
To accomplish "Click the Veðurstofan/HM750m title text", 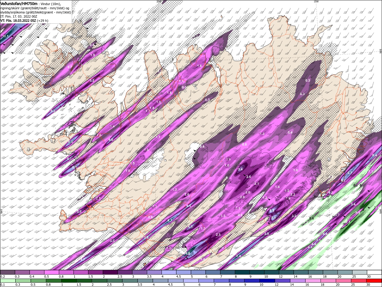I will pos(19,3).
